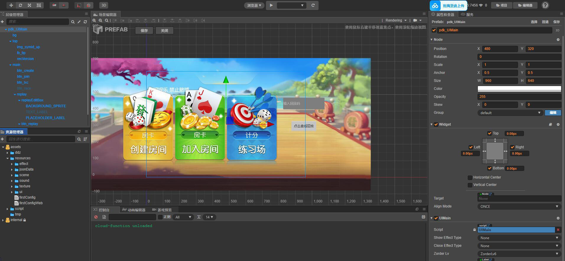Viewport: 565px width, 261px height.
Task: Click the asset sort order icon
Action: coord(85,139)
